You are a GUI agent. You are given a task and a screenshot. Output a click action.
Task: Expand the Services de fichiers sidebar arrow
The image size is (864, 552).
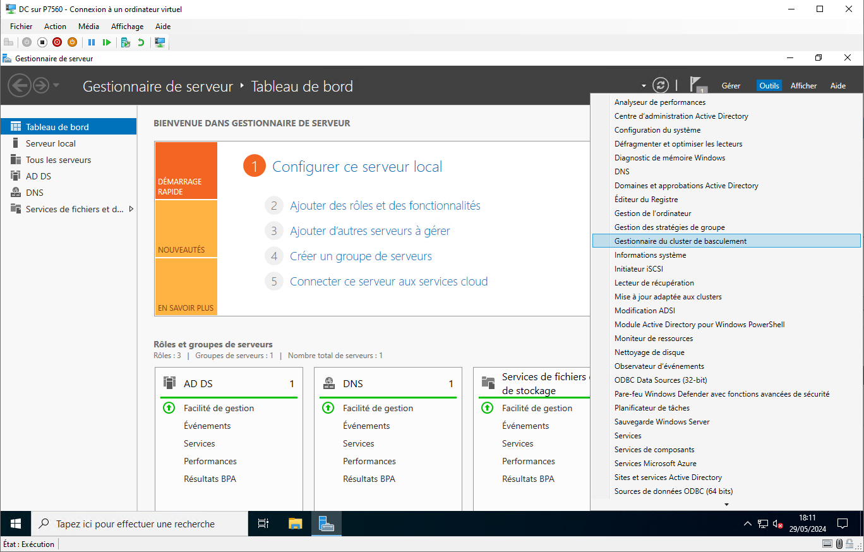pos(131,209)
